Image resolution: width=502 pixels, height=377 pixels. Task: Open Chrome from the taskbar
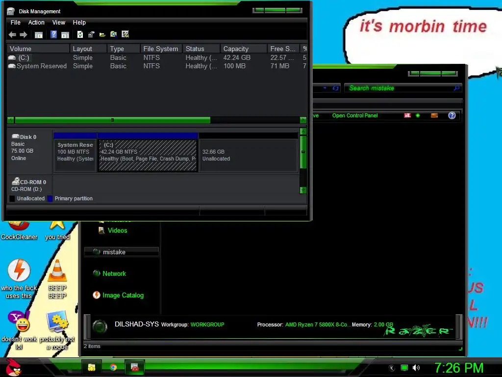click(x=113, y=367)
